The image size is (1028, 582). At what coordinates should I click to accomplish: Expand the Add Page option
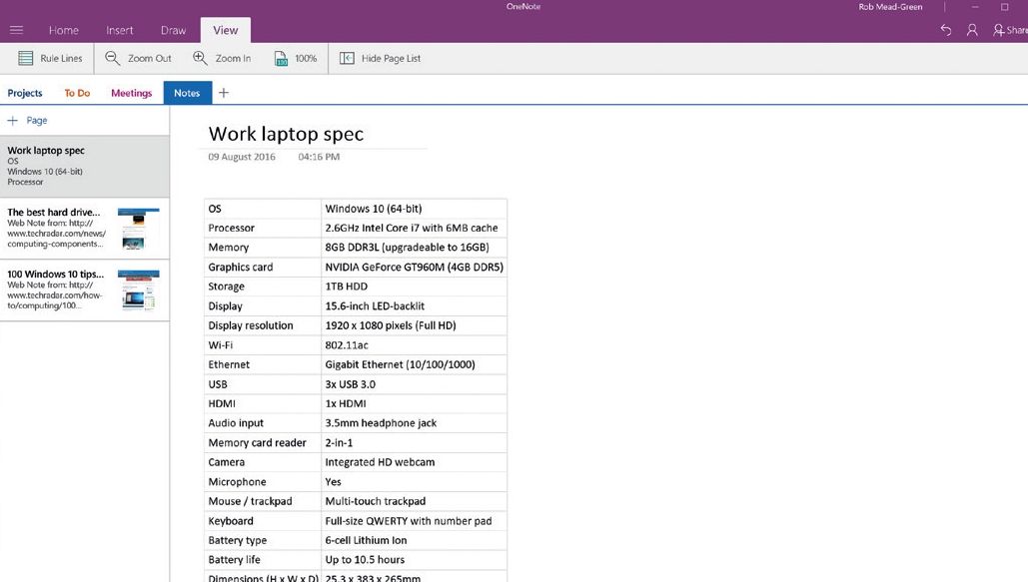[x=30, y=120]
